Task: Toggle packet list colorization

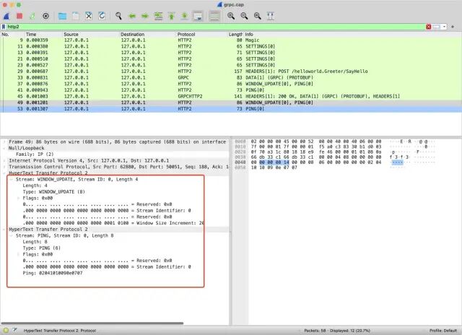Action: pyautogui.click(x=214, y=16)
